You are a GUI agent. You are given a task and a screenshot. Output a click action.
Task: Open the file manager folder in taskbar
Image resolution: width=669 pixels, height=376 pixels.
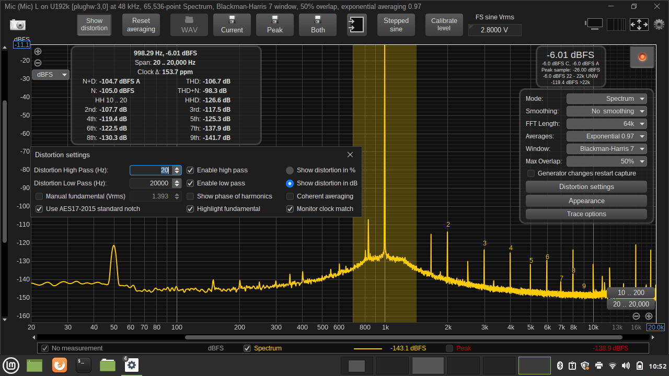(108, 365)
